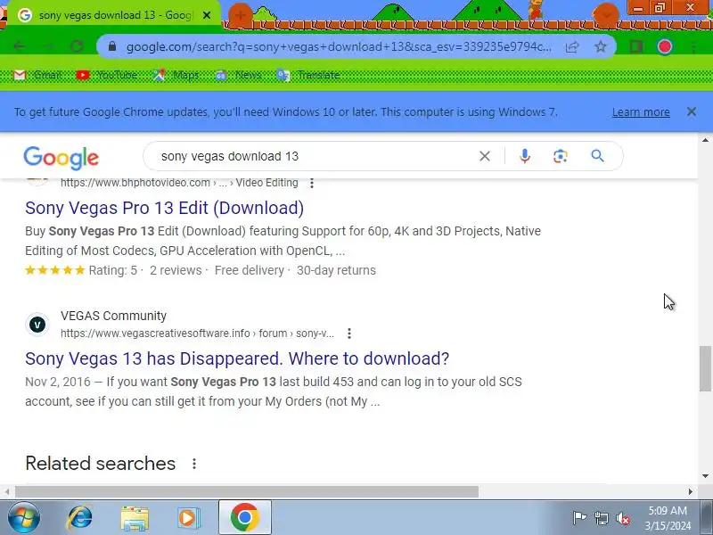The width and height of the screenshot is (713, 535).
Task: Click the scroll right arrow
Action: (691, 492)
